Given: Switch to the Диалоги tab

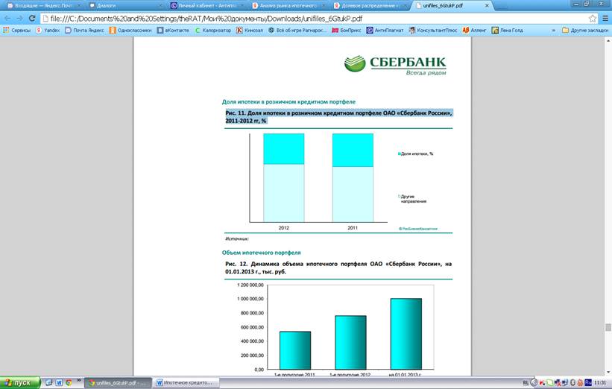Looking at the screenshot, I should tap(125, 6).
